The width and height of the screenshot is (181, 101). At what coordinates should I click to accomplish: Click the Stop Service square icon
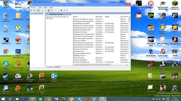pos(61,10)
